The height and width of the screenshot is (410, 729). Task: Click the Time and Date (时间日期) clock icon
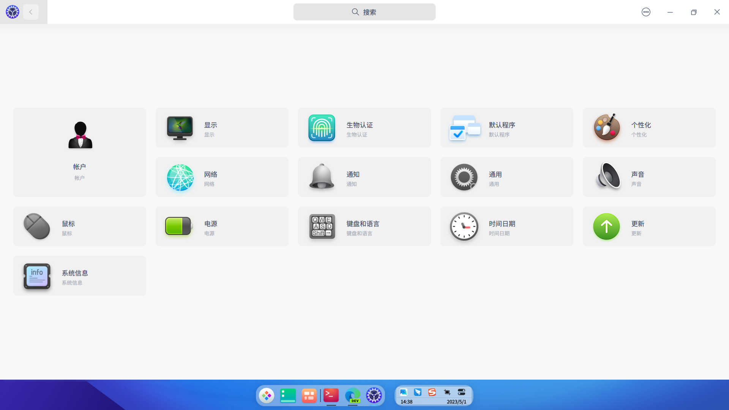pos(464,226)
